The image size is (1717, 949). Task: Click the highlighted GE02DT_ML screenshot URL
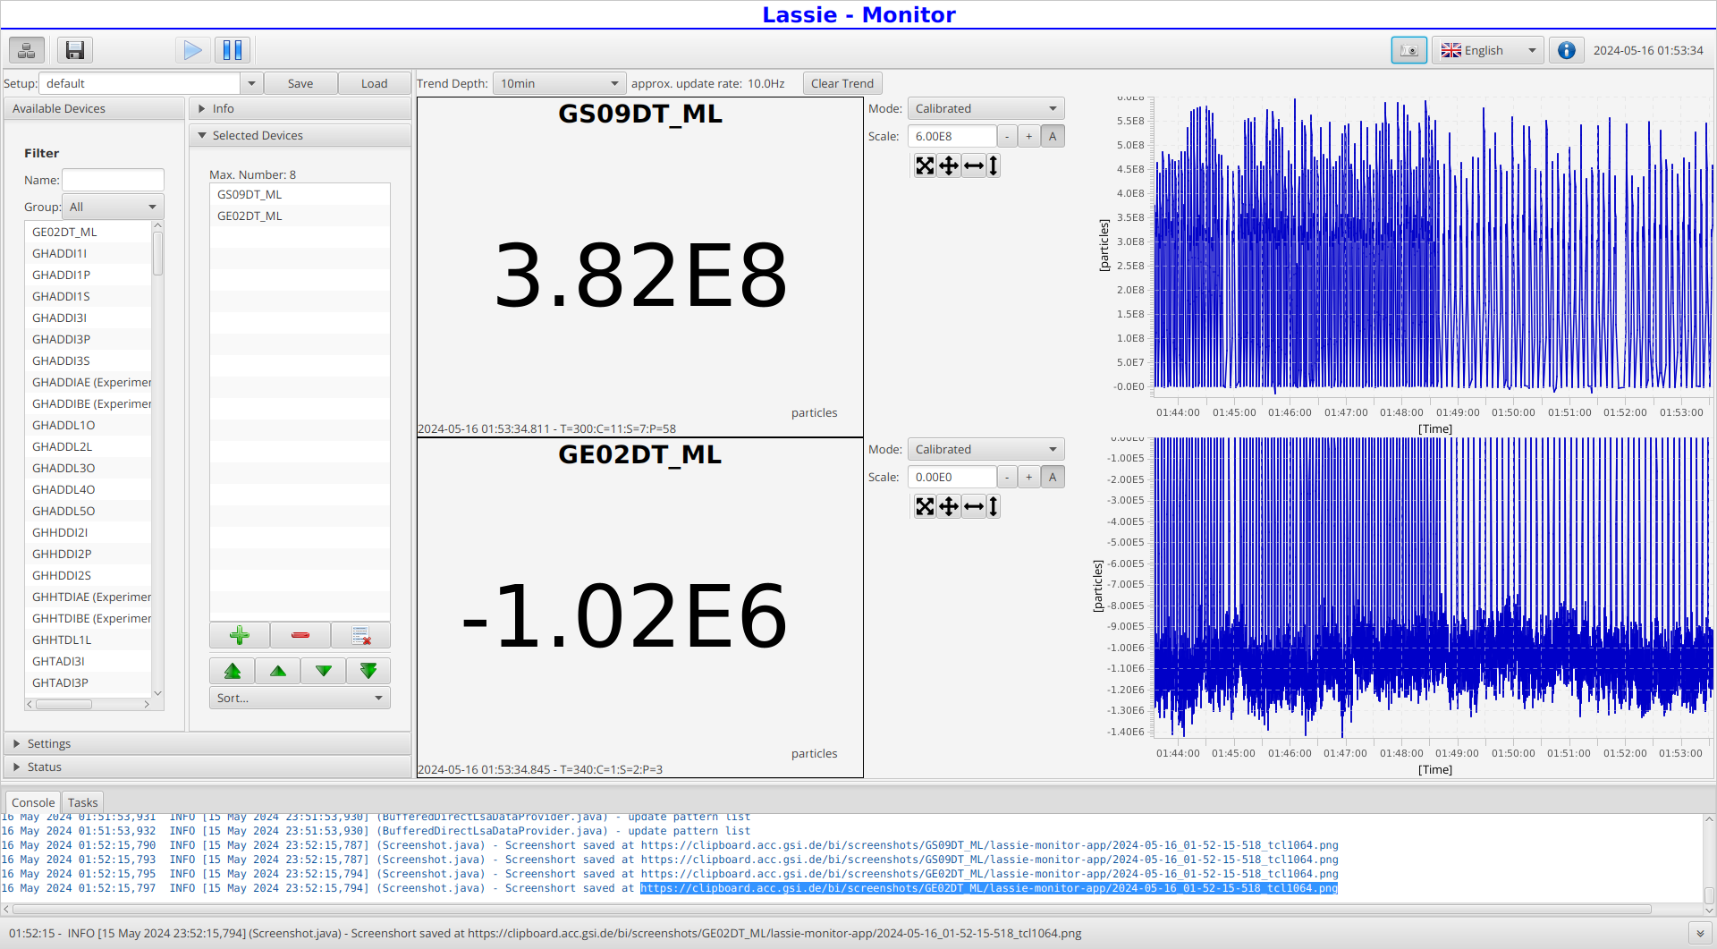pos(989,888)
